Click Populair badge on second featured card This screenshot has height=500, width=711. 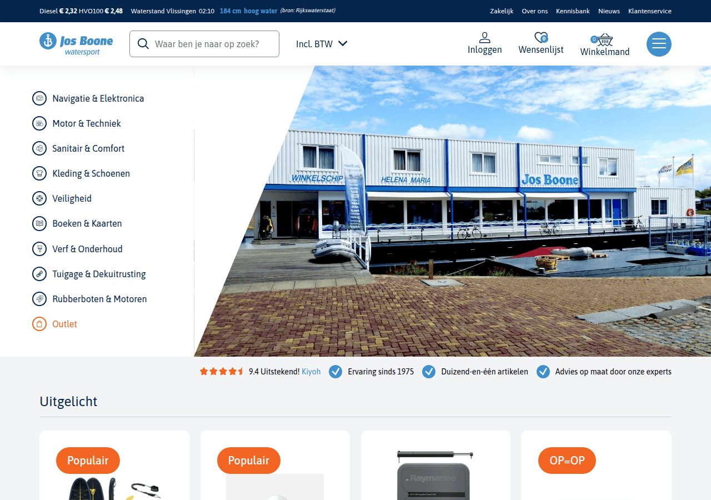coord(249,461)
